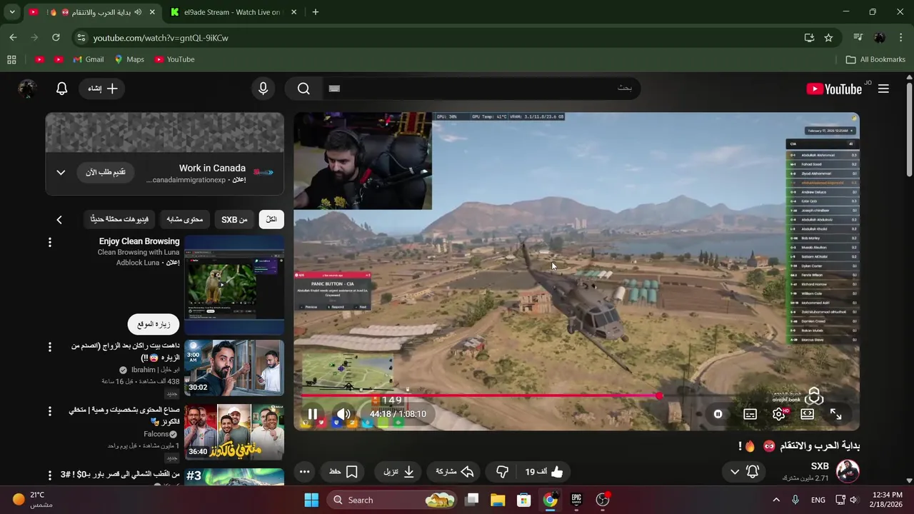Open notification bell dropdown for SXB channel
Image resolution: width=914 pixels, height=514 pixels.
(743, 472)
